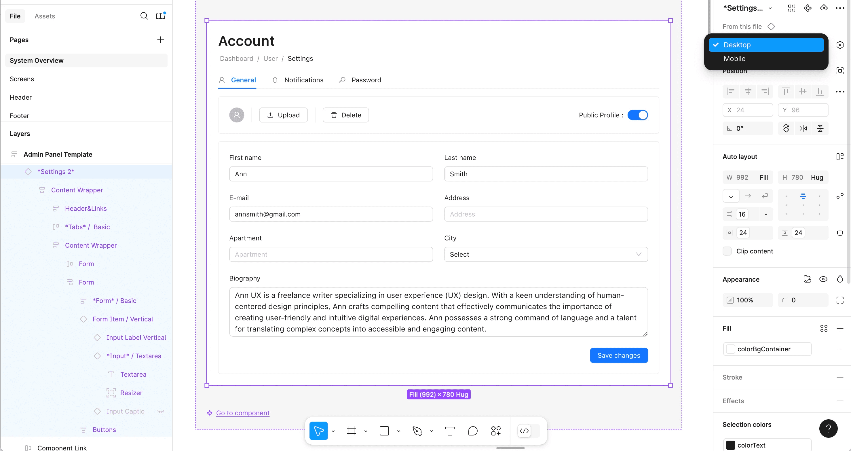Image resolution: width=851 pixels, height=451 pixels.
Task: Toggle the Public Profile switch
Action: click(637, 115)
